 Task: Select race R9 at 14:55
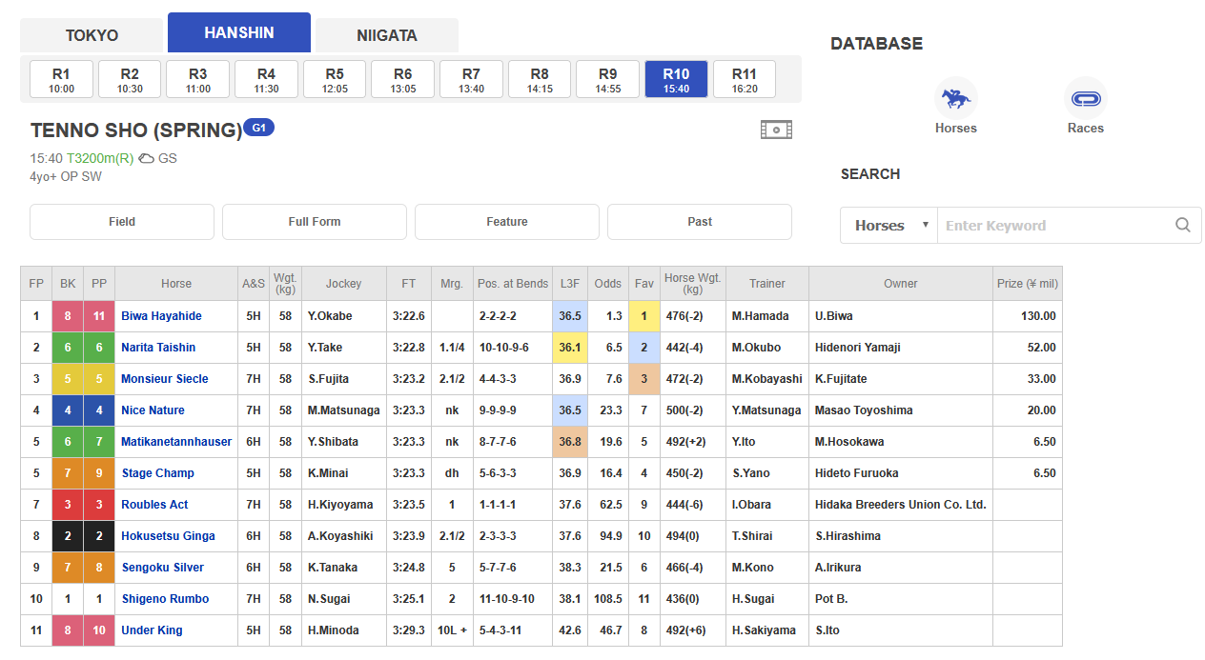pyautogui.click(x=608, y=79)
